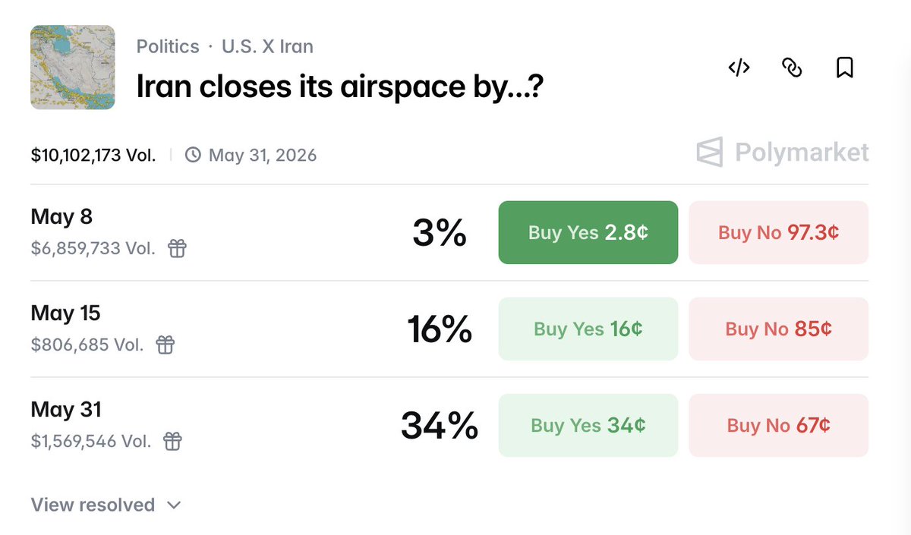Viewport: 911px width, 535px height.
Task: Buy Yes at 16¢ for May 15
Action: click(x=588, y=329)
